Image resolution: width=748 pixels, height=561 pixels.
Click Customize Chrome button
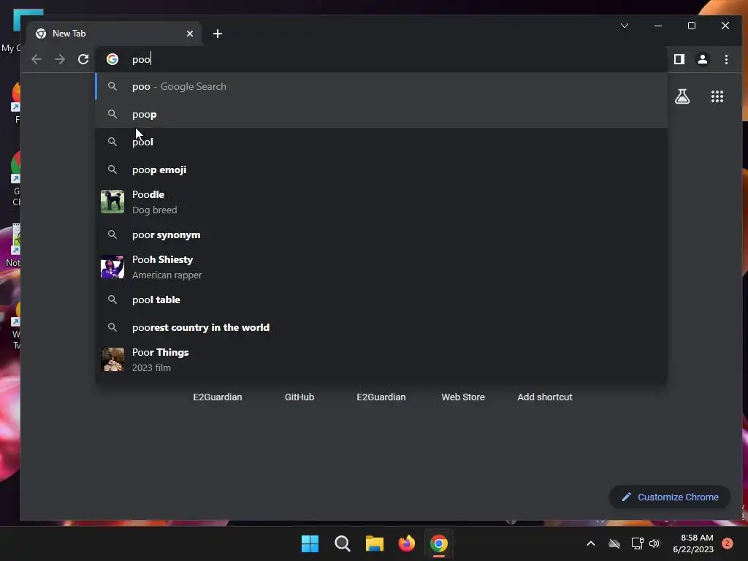pos(670,497)
